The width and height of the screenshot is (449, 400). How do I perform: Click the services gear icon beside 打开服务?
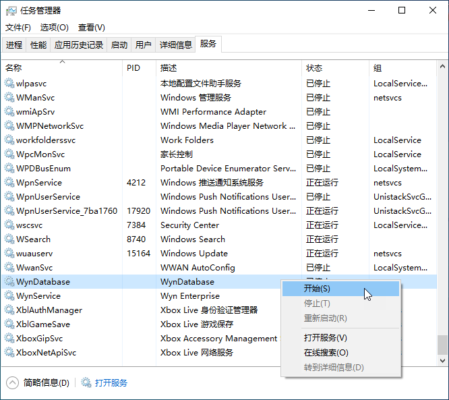(x=86, y=382)
